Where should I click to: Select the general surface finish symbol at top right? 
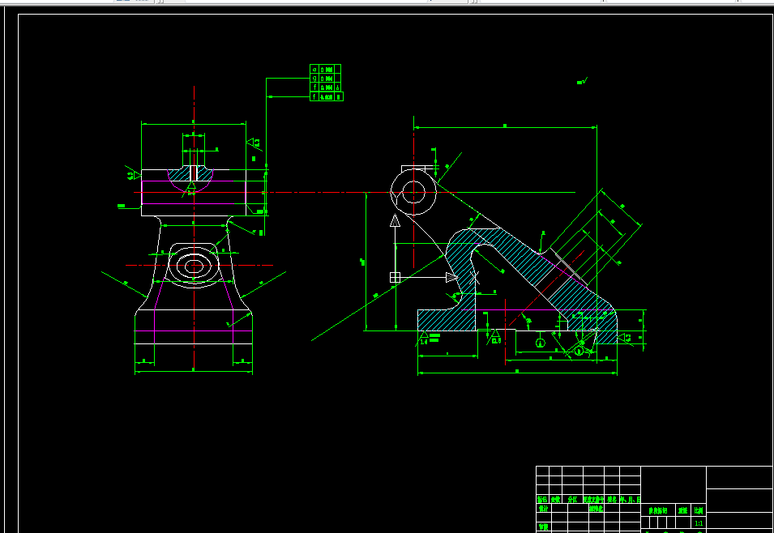pyautogui.click(x=582, y=82)
